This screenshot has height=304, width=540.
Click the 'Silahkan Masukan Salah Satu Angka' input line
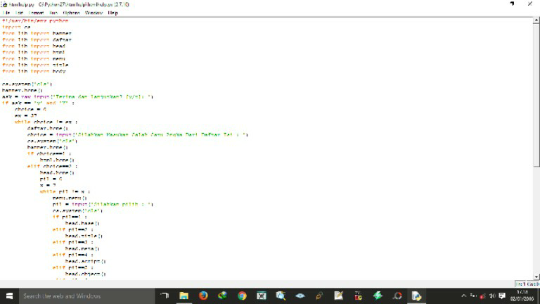[137, 134]
